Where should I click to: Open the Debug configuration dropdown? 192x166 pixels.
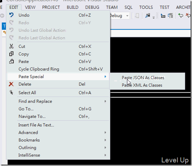[127, 16]
